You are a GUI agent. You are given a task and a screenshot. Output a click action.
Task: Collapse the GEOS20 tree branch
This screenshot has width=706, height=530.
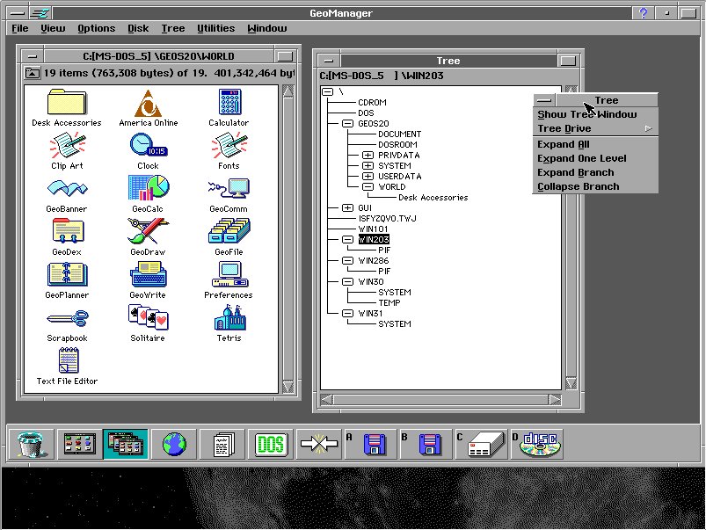click(x=347, y=123)
